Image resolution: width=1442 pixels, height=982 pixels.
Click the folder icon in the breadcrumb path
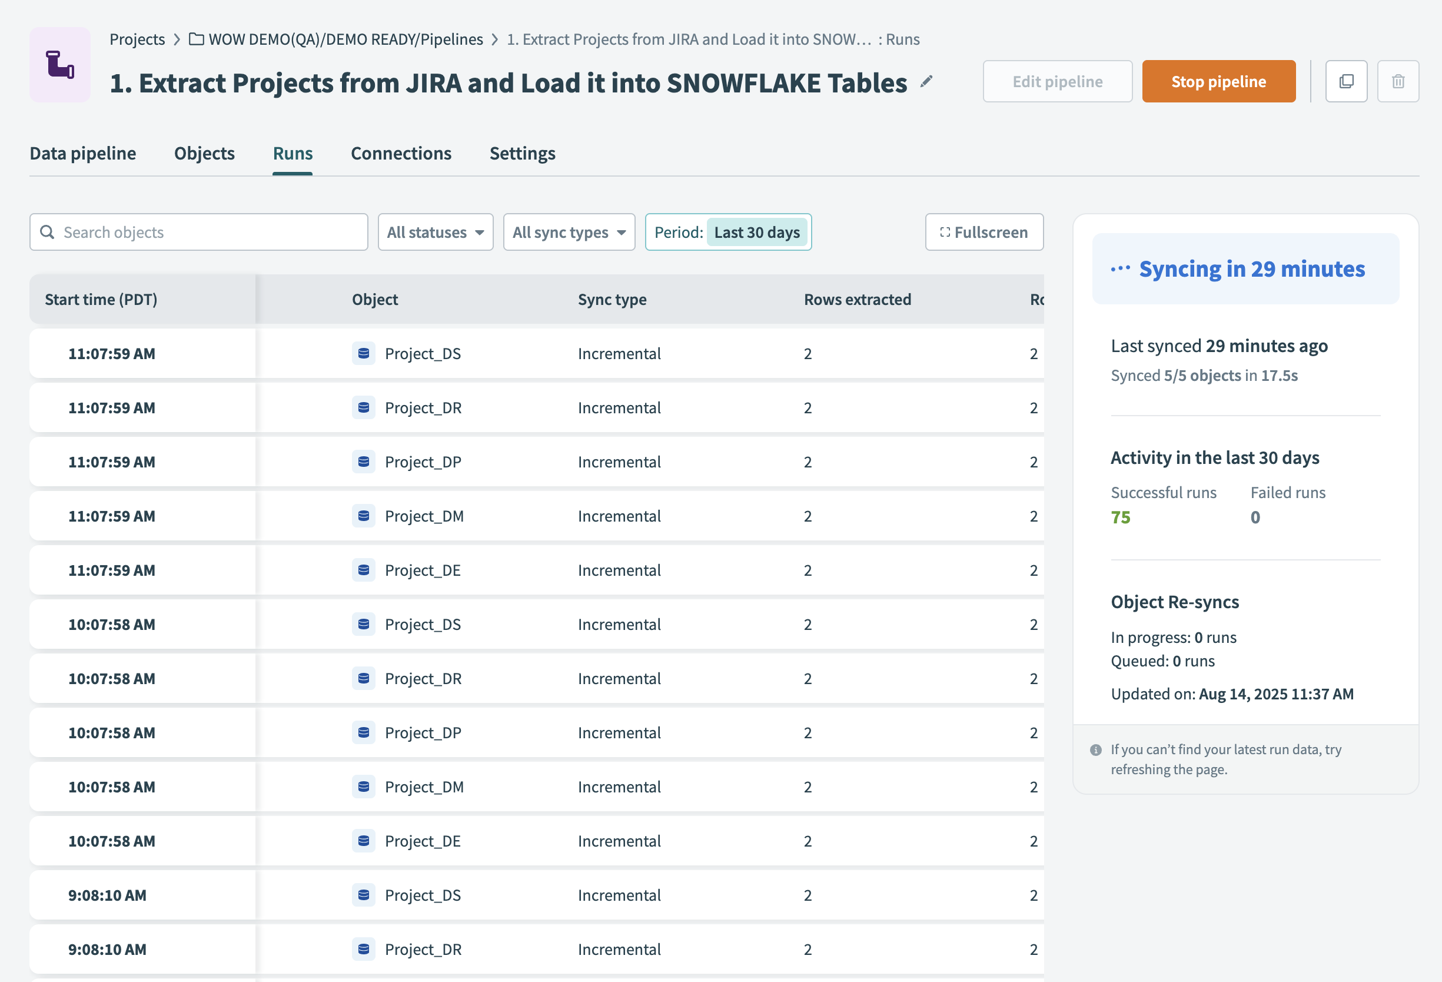click(x=194, y=38)
